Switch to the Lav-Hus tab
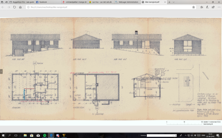222x138 pixels. [x=101, y=2]
